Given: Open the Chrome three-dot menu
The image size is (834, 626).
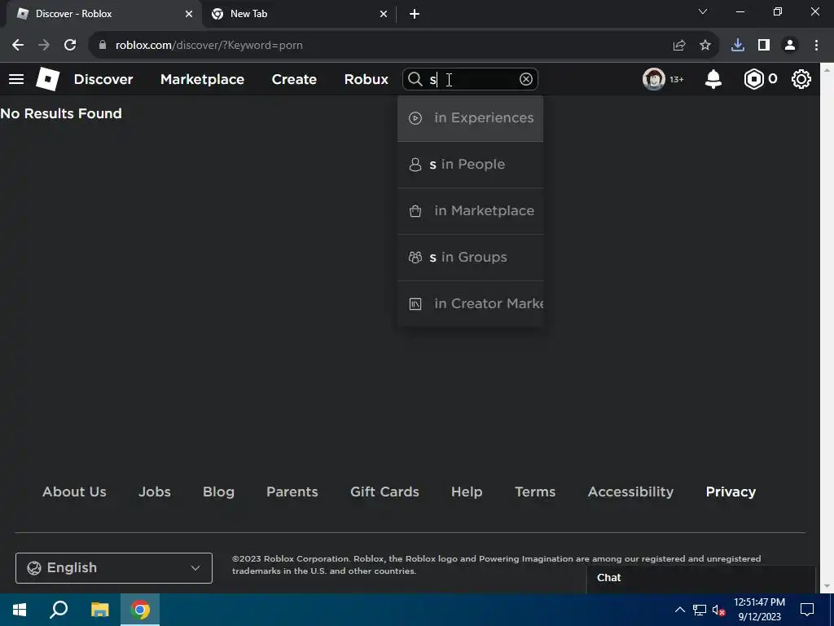Looking at the screenshot, I should click(x=816, y=46).
